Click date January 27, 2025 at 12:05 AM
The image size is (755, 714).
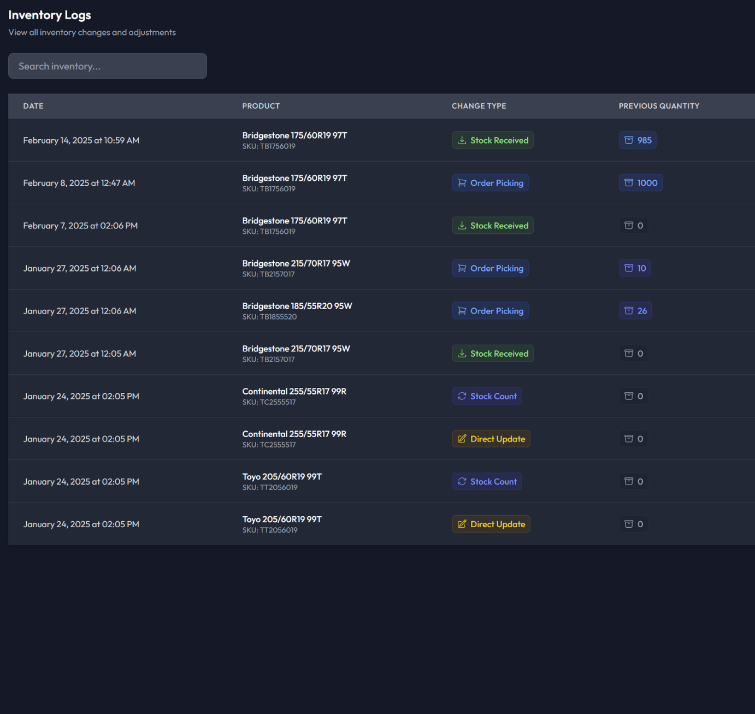pyautogui.click(x=80, y=353)
